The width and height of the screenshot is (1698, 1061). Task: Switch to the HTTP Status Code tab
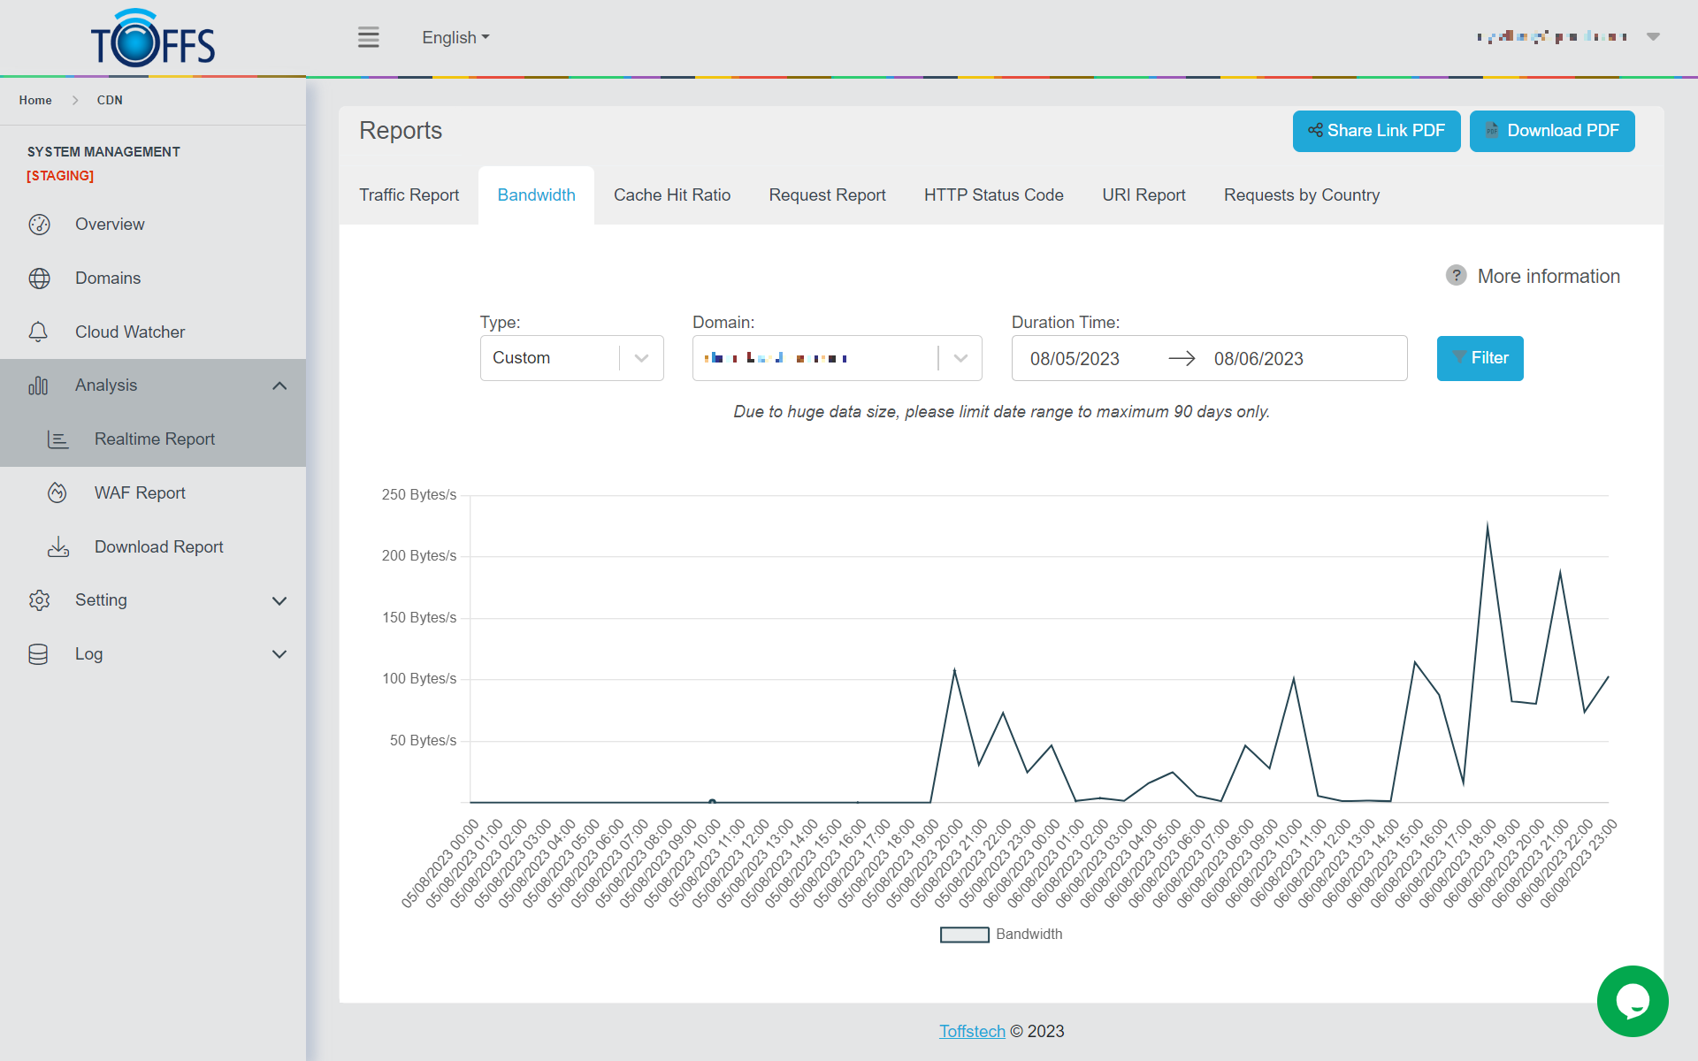[x=993, y=195]
